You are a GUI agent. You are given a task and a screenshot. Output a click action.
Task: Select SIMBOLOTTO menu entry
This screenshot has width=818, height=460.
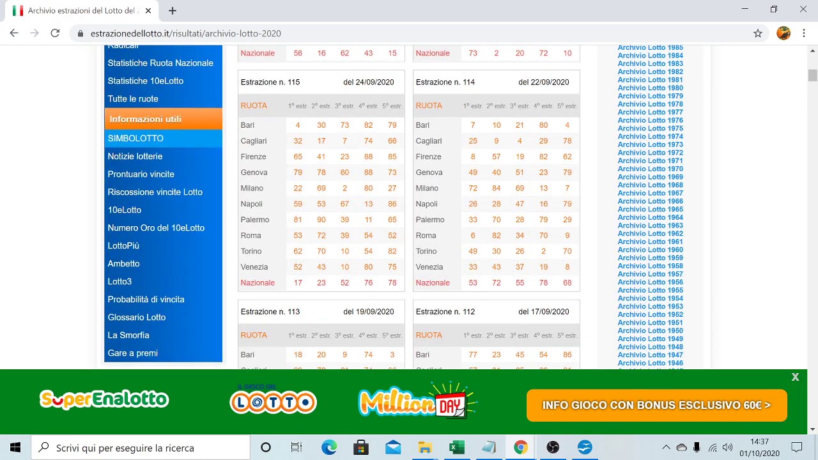pos(163,138)
